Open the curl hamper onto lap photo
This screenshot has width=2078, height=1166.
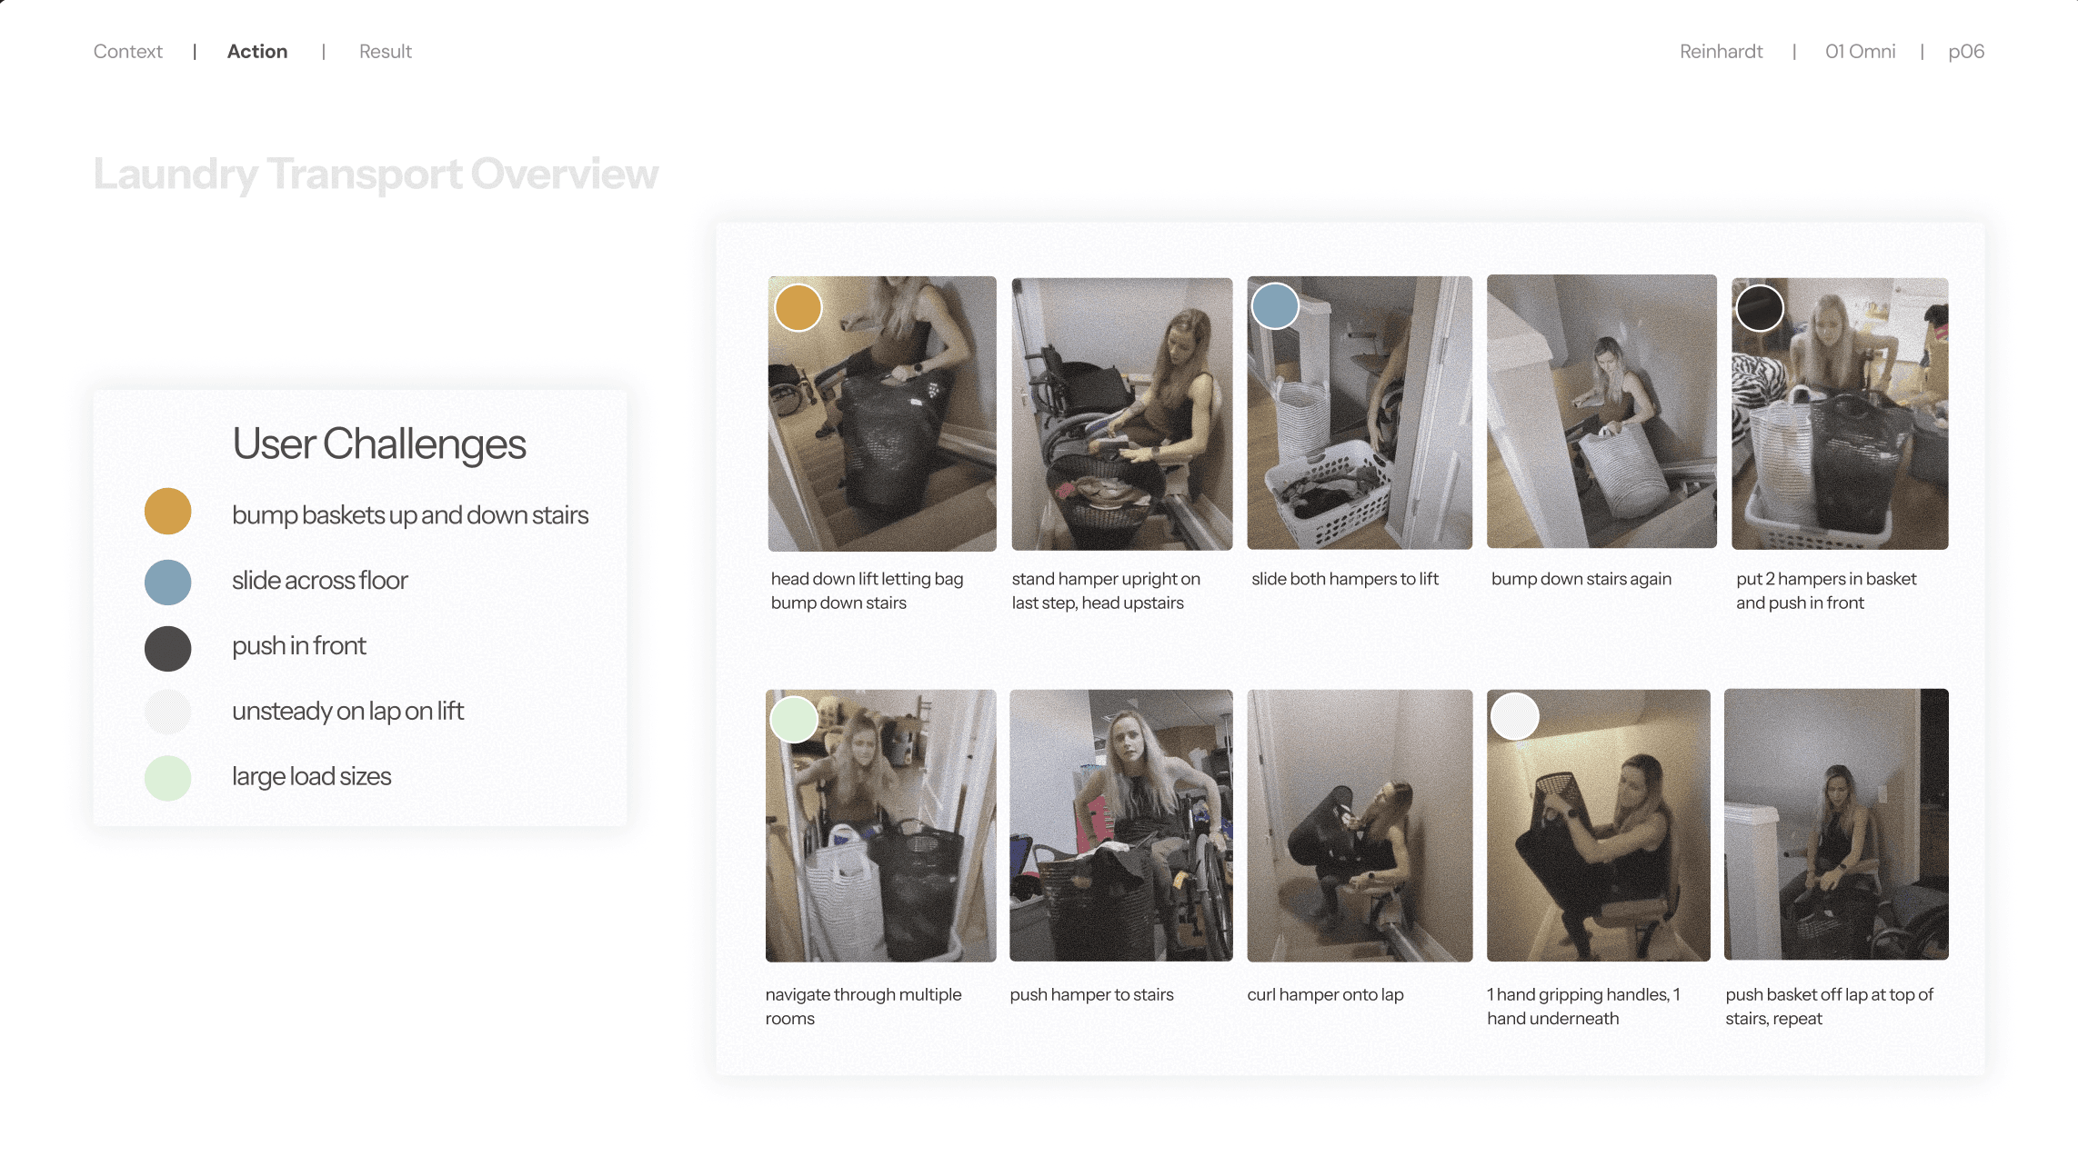[1360, 825]
